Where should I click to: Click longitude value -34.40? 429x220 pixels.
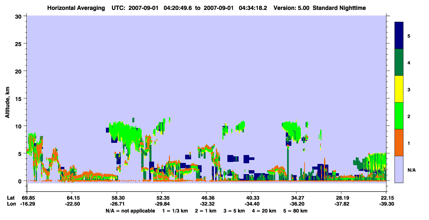[x=251, y=204]
